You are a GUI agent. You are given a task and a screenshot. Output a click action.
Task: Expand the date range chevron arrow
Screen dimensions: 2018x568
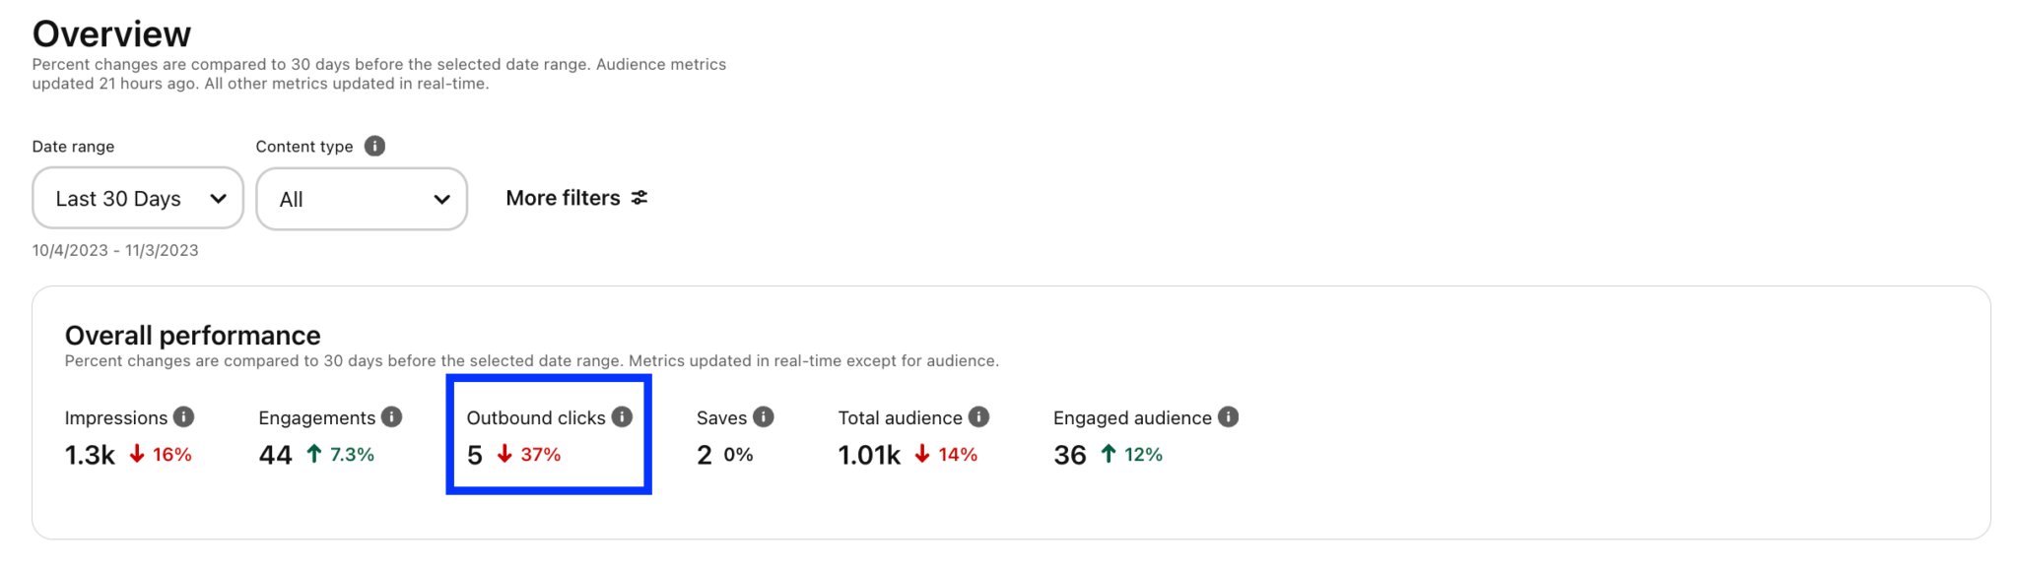[219, 198]
